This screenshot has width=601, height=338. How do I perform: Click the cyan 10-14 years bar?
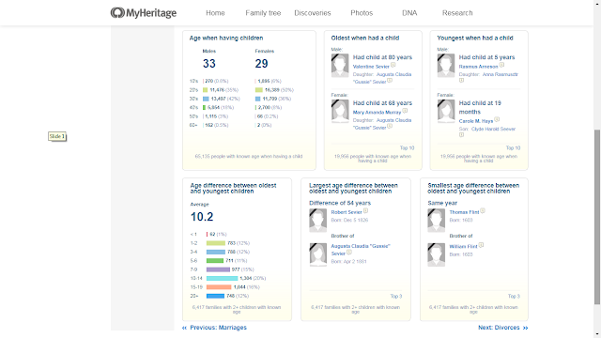tap(222, 278)
